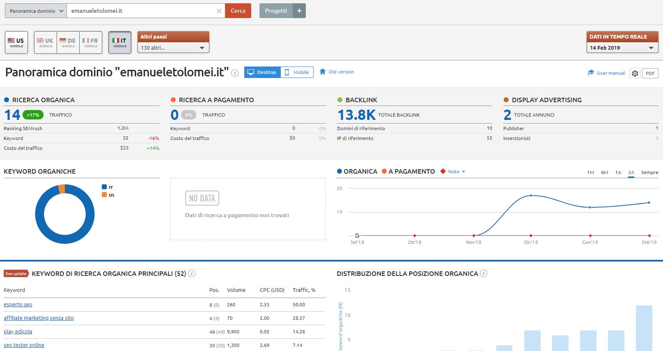Click IP di riferimento value 55
This screenshot has width=663, height=351.
click(x=489, y=138)
